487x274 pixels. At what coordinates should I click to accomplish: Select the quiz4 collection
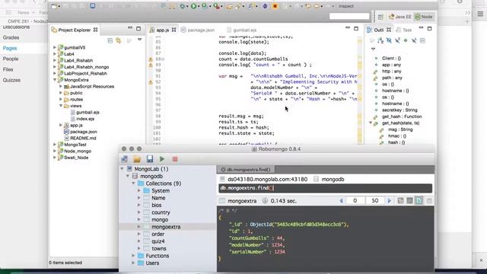point(158,241)
